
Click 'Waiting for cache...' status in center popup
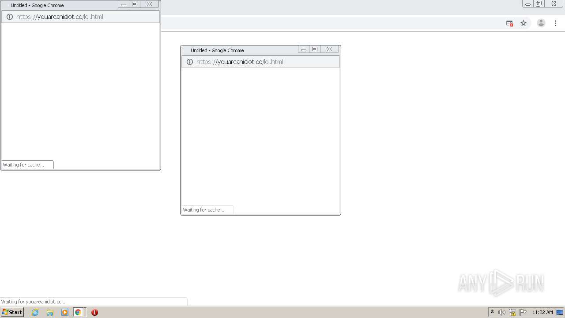[x=203, y=210]
